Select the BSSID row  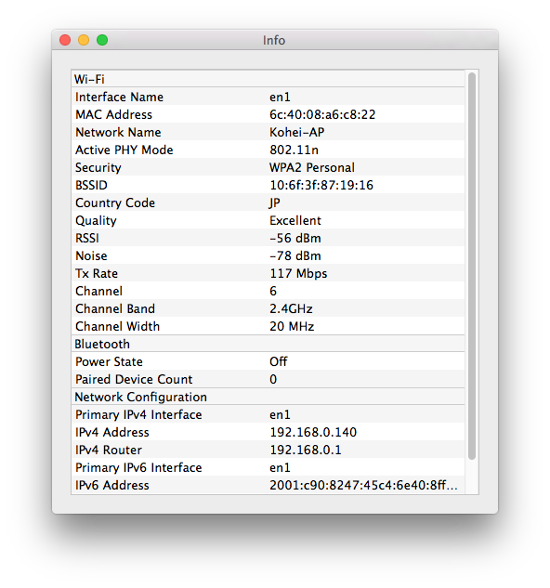(268, 185)
